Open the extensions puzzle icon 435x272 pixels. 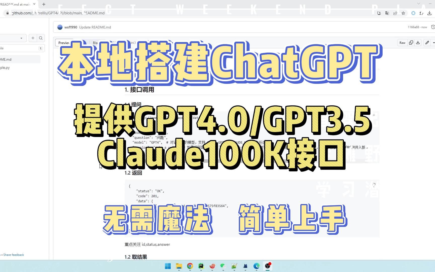[x=421, y=13]
